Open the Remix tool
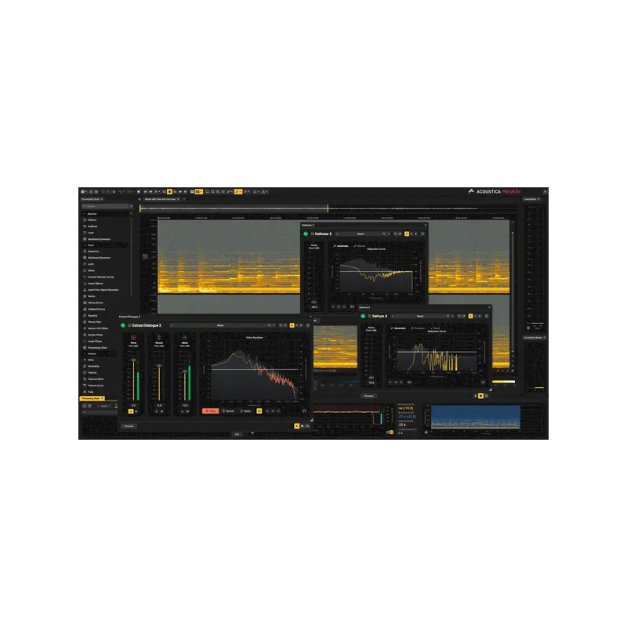 pyautogui.click(x=91, y=296)
